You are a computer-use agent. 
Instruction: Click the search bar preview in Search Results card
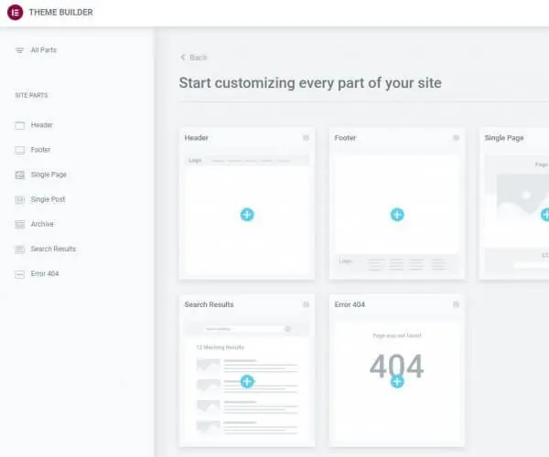pyautogui.click(x=247, y=329)
